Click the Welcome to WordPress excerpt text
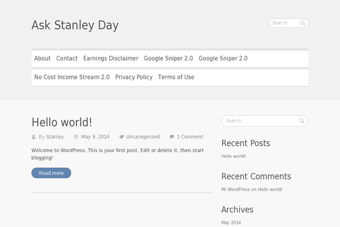 (117, 154)
